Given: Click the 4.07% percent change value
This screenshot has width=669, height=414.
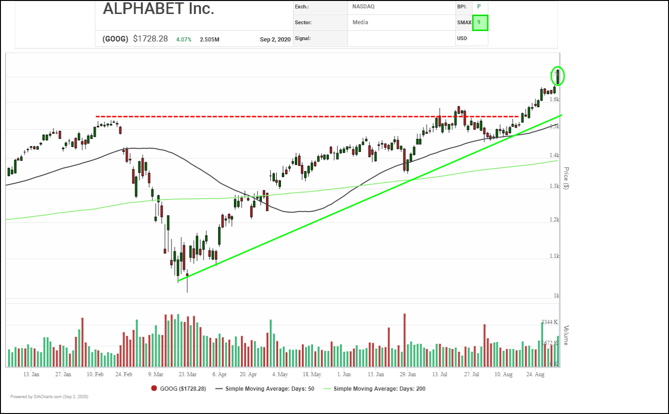Looking at the screenshot, I should [x=184, y=39].
